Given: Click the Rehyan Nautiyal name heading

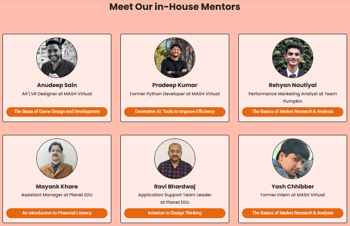Looking at the screenshot, I should click(x=292, y=85).
